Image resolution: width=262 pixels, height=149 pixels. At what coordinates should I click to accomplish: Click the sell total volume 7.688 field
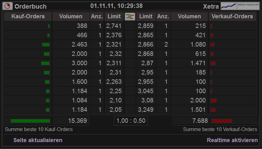pos(191,121)
